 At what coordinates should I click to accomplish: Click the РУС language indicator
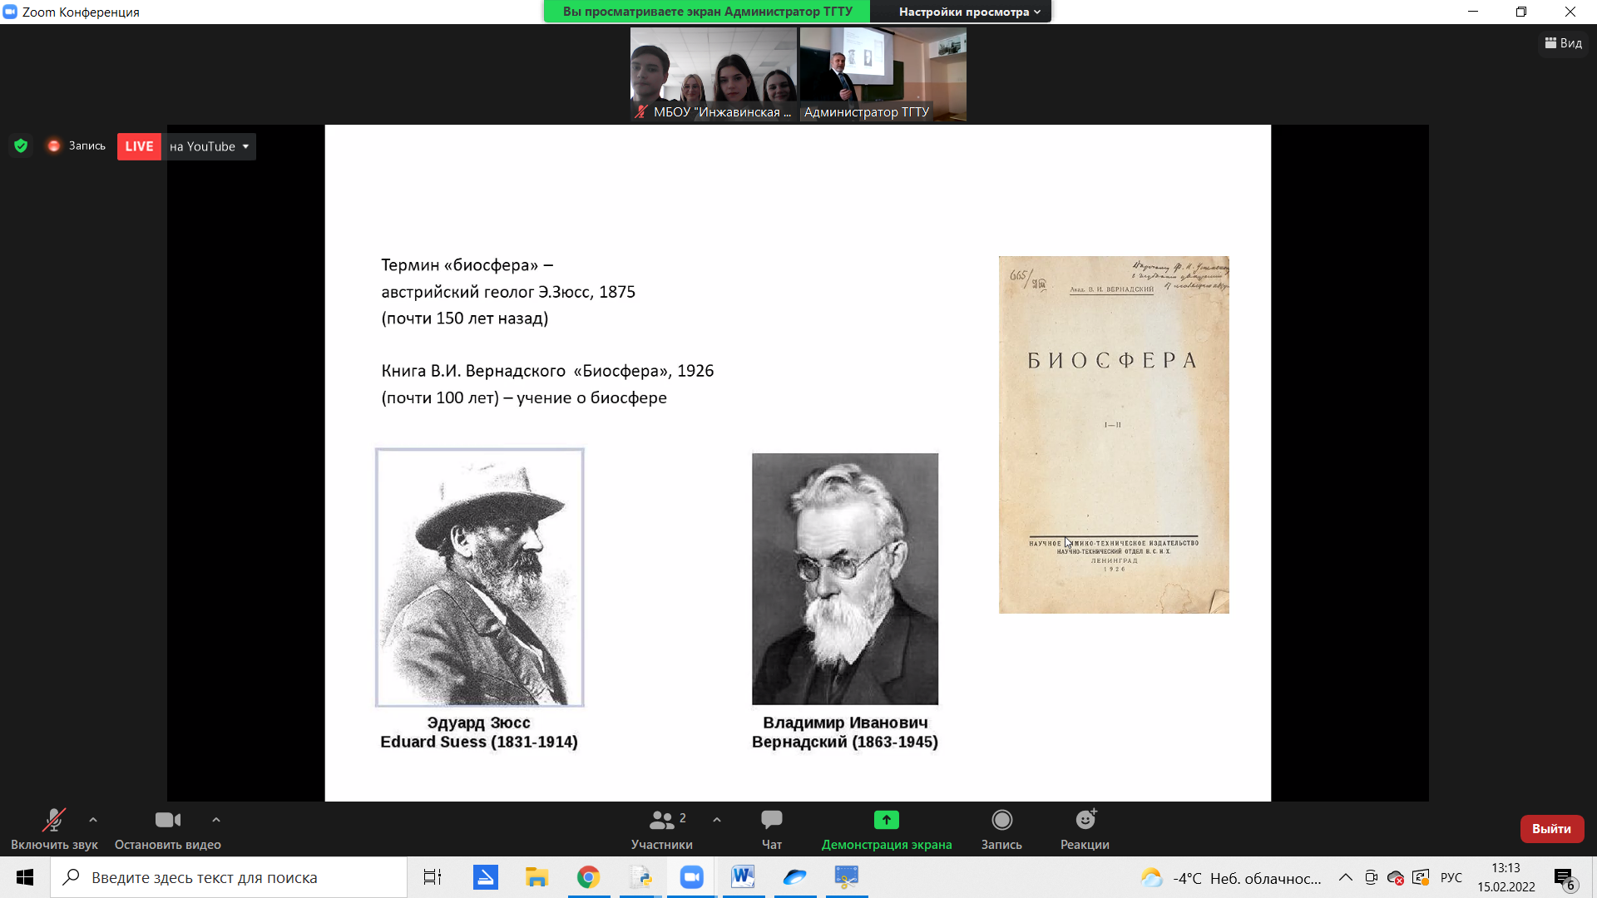pyautogui.click(x=1451, y=878)
